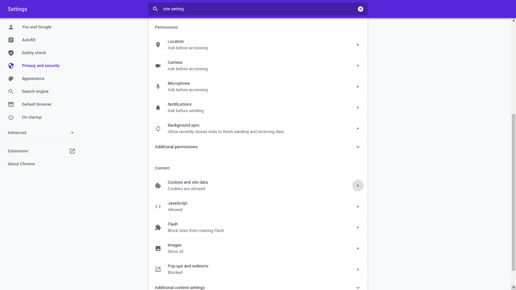The image size is (516, 290).
Task: Click 'Cookies are allowed' text
Action: 186,189
